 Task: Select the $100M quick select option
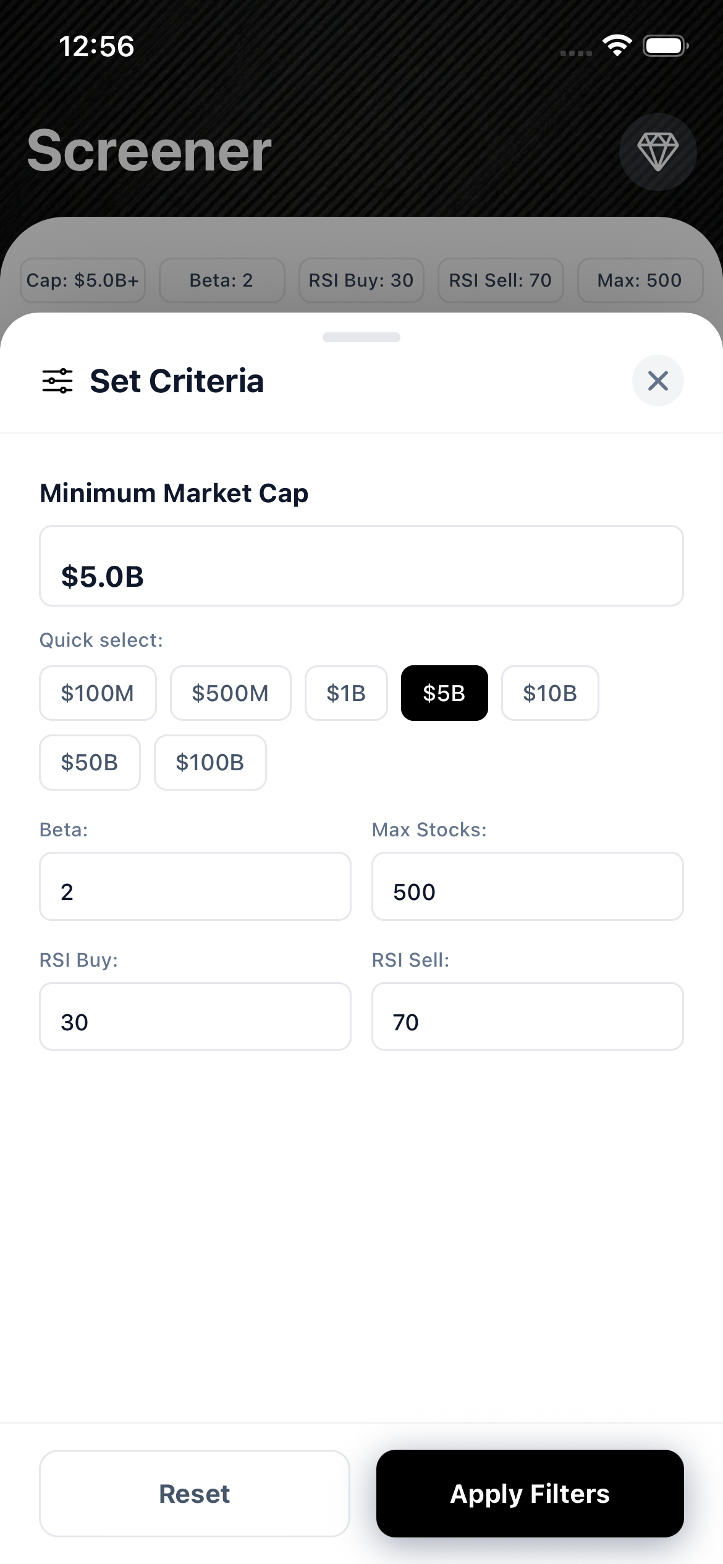pyautogui.click(x=98, y=693)
